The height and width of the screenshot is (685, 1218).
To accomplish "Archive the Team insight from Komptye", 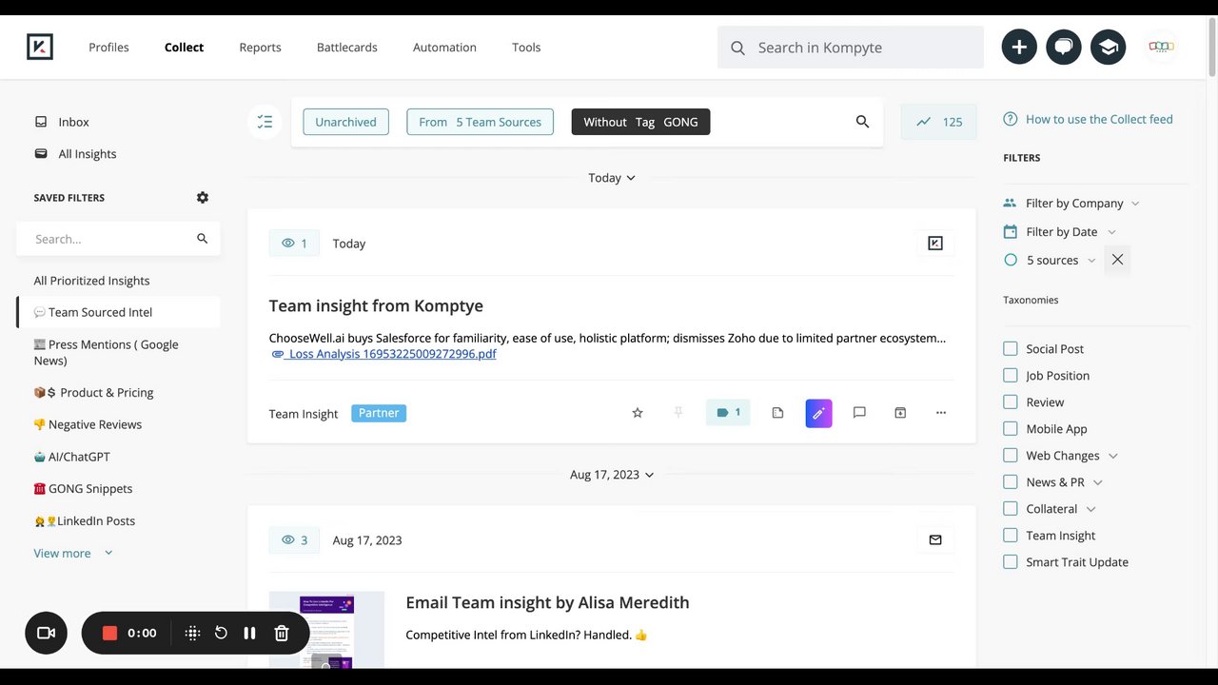I will coord(900,413).
